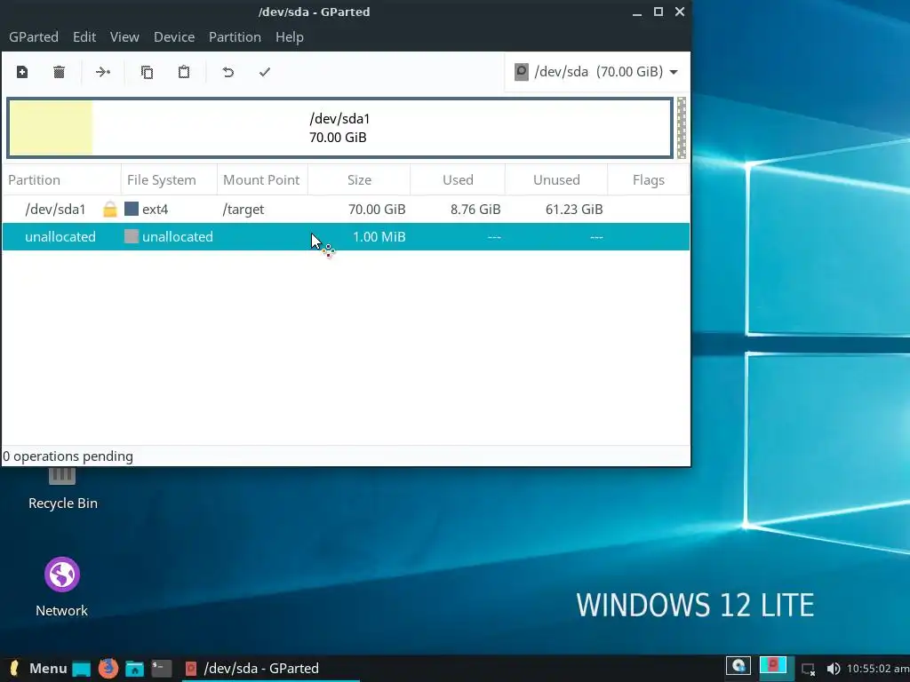Click the Partition column header

point(61,179)
